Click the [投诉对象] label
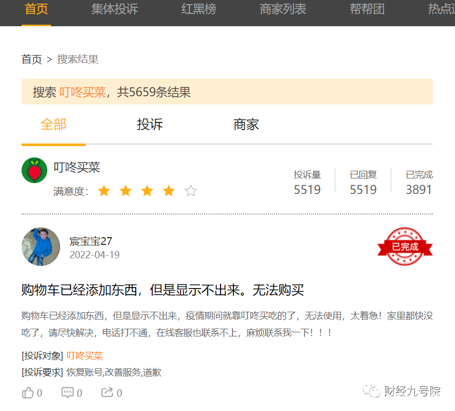The height and width of the screenshot is (411, 455). (42, 356)
